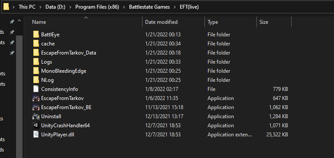Select the ConsistencyInfo file icon
334x158 pixels.
pyautogui.click(x=36, y=89)
